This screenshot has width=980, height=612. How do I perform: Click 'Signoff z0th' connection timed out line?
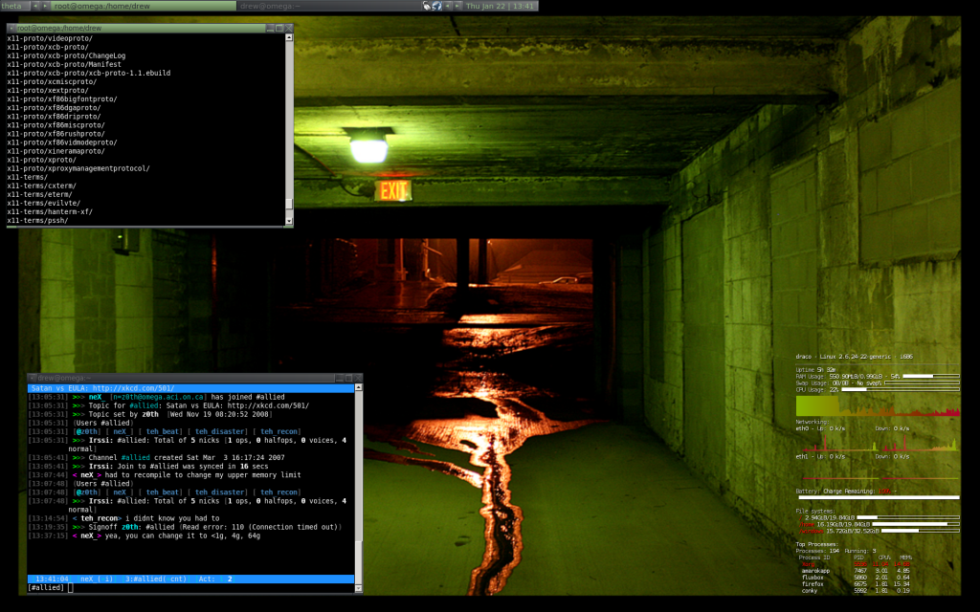tap(185, 527)
